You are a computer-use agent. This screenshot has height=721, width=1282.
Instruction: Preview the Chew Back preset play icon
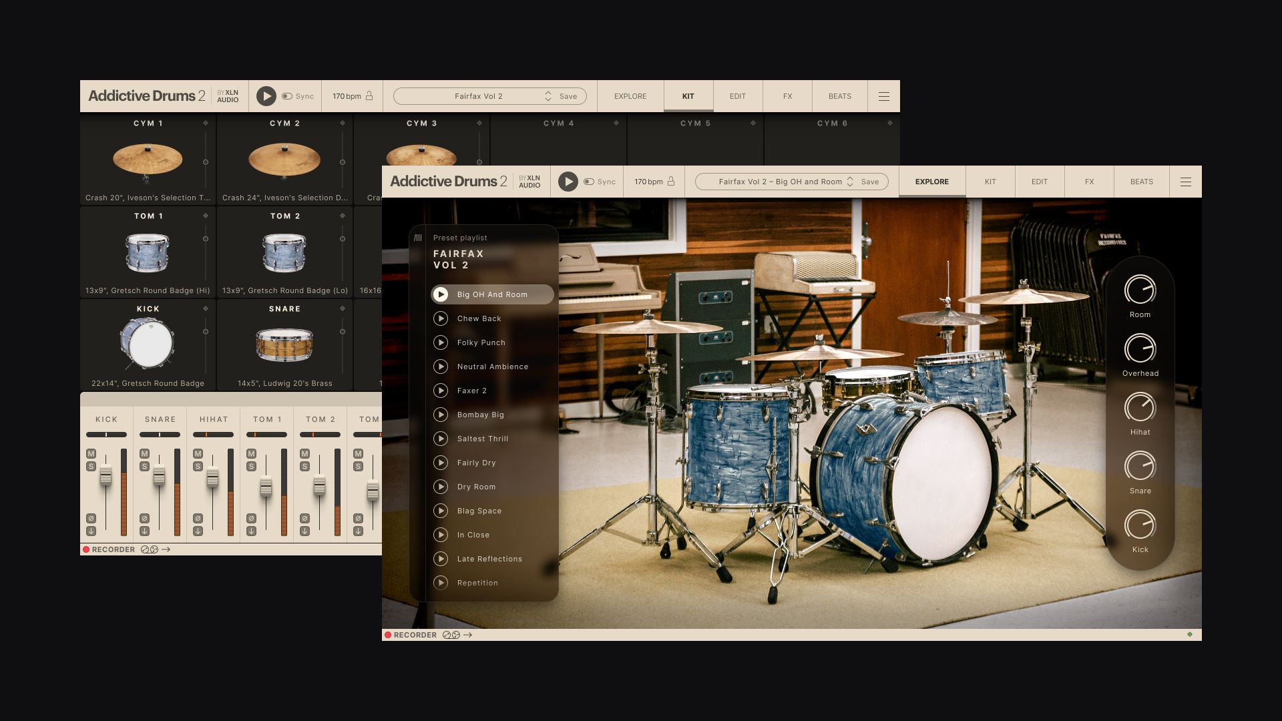(x=441, y=318)
